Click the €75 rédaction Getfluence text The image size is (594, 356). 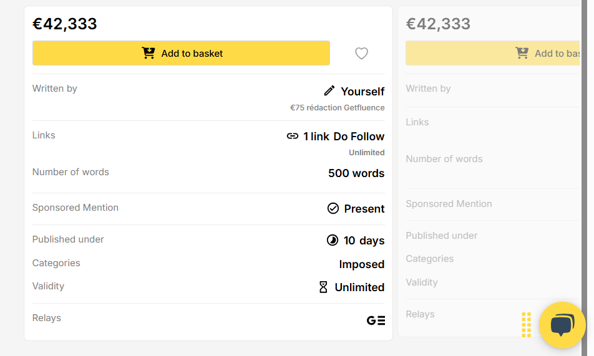[337, 108]
